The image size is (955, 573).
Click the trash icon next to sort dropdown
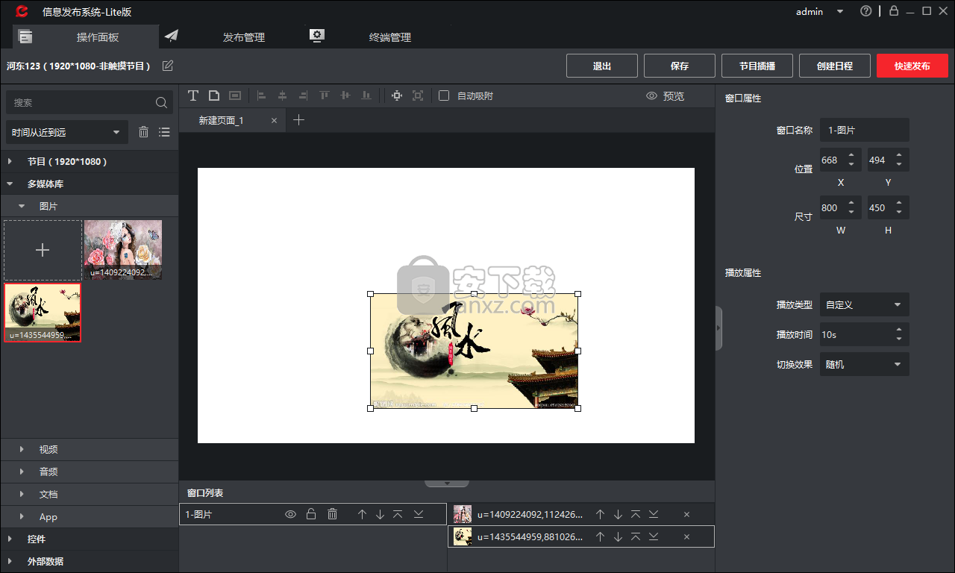click(x=144, y=132)
